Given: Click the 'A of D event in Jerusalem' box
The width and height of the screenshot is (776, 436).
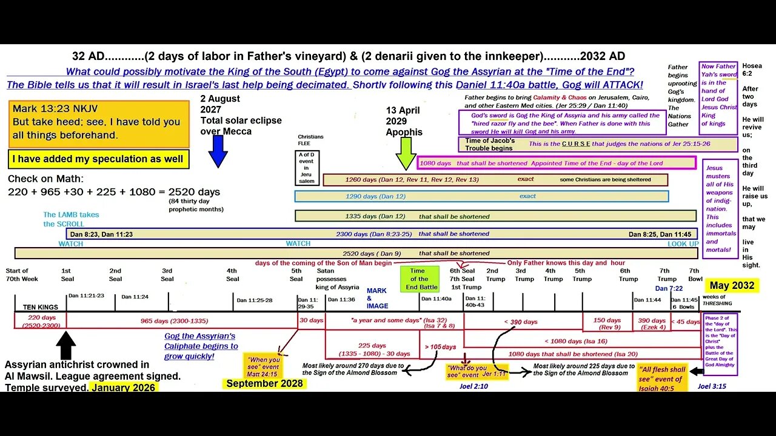Looking at the screenshot, I should [x=307, y=168].
